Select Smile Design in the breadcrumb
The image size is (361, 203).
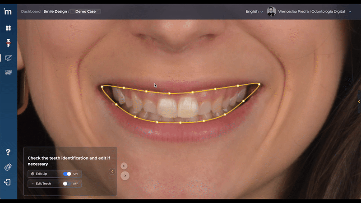(x=55, y=11)
